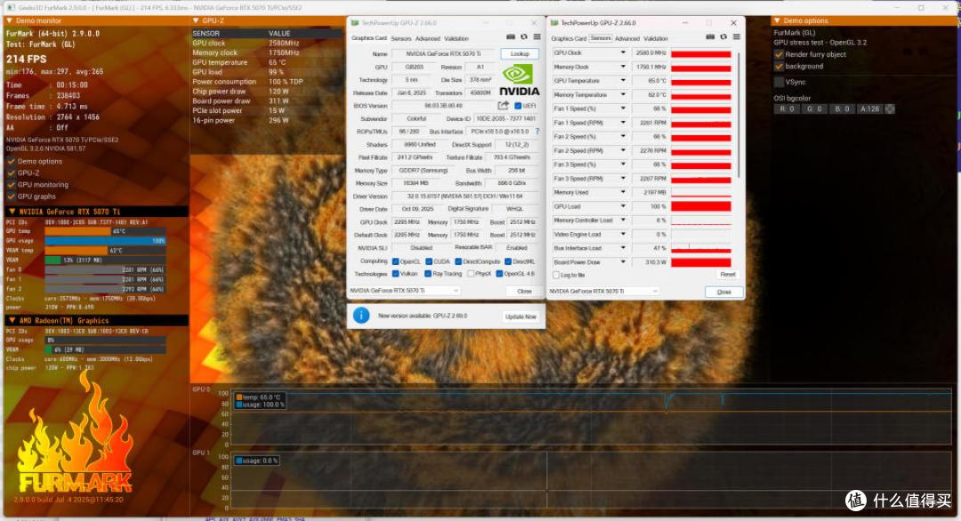The width and height of the screenshot is (961, 521).
Task: Click the screenshot camera icon in the left GPU-Z window
Action: (511, 37)
